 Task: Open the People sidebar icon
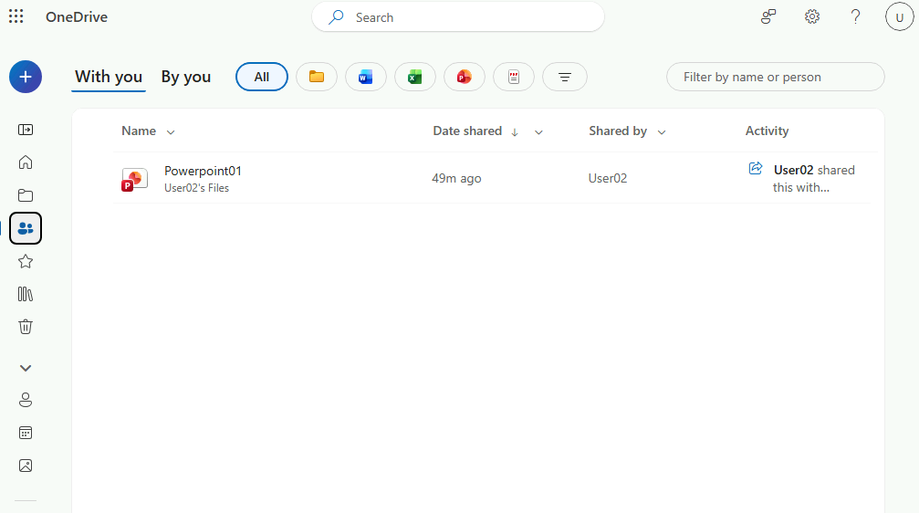click(x=26, y=400)
